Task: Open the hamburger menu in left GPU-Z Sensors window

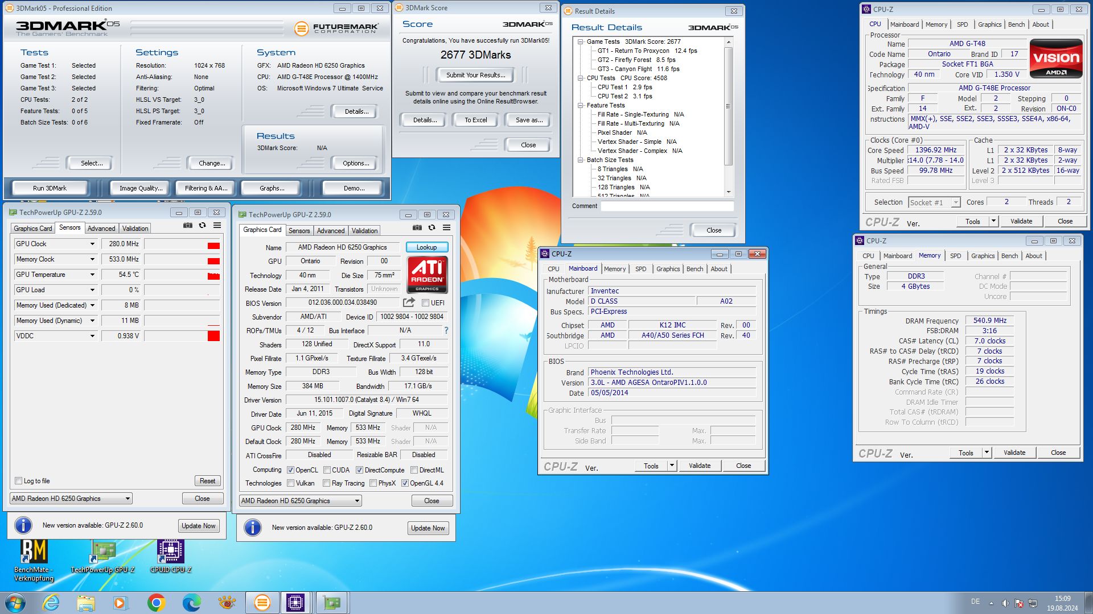Action: [x=217, y=226]
